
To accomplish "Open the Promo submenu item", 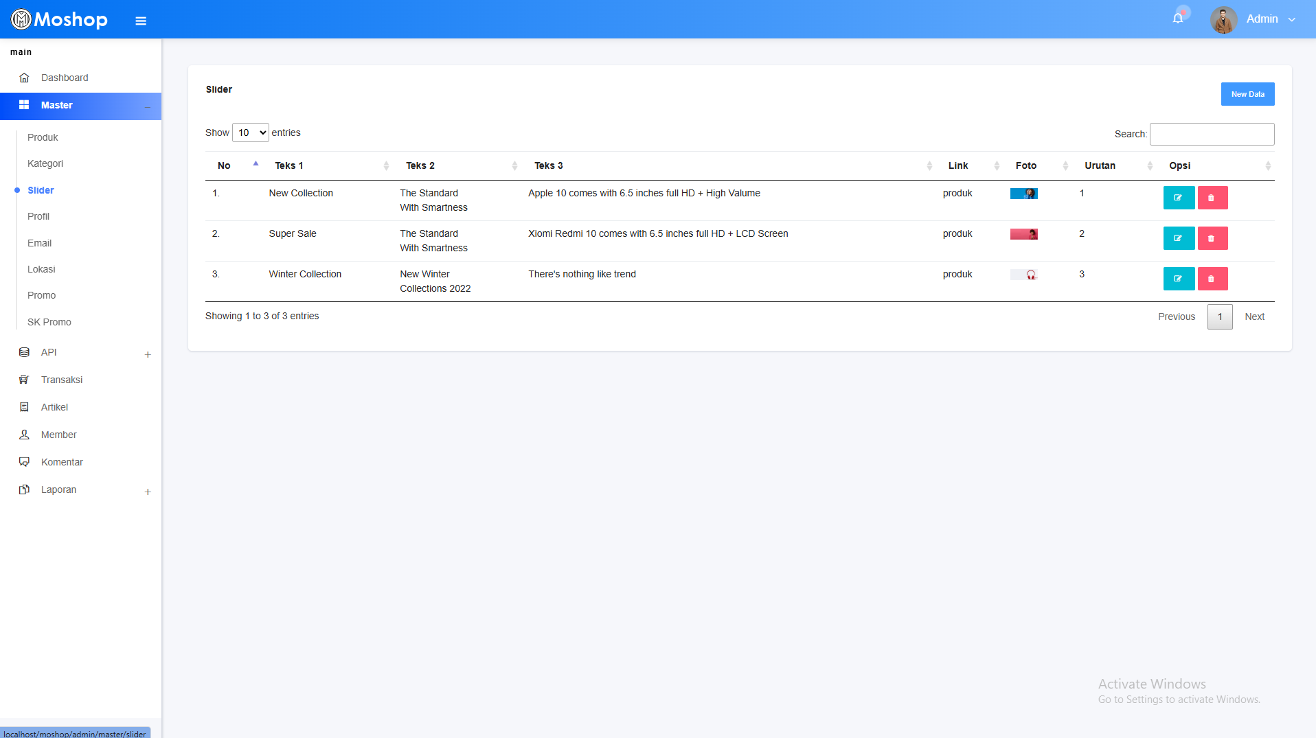I will (x=41, y=295).
